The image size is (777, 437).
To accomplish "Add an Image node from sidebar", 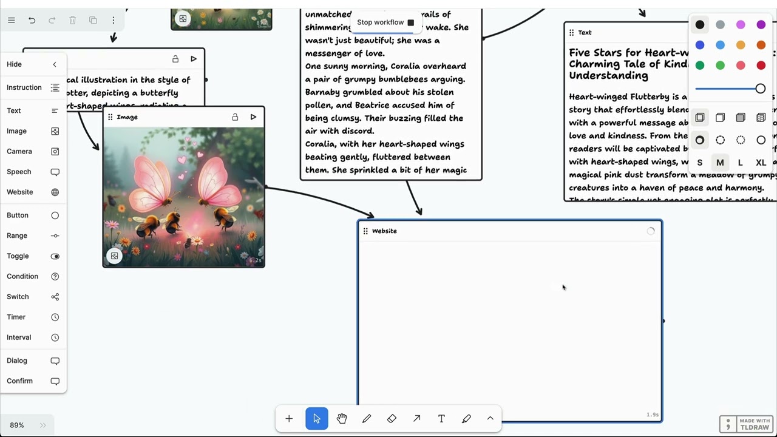I will [33, 131].
